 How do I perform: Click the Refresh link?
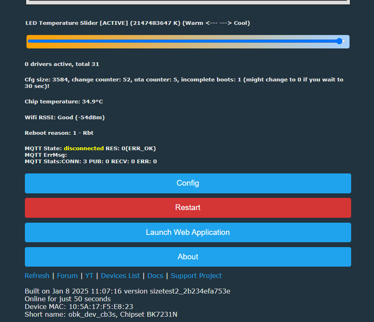[37, 276]
